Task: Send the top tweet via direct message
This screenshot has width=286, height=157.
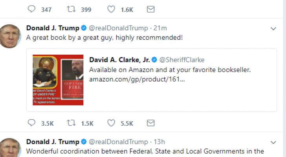Action: point(151,9)
